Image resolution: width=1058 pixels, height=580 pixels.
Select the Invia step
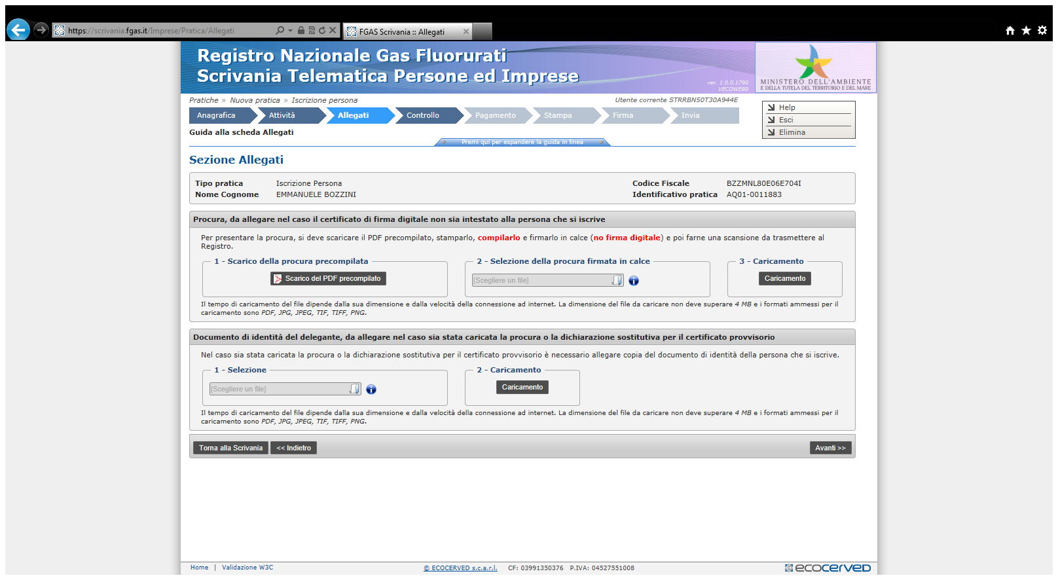tap(704, 115)
